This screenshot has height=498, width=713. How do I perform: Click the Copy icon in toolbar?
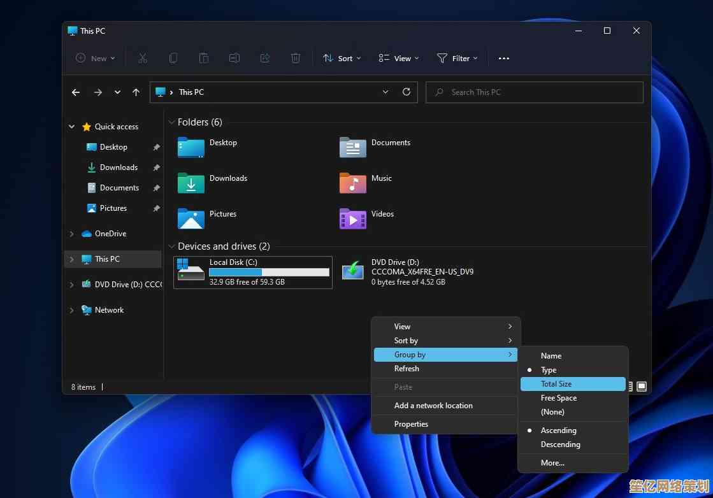pyautogui.click(x=173, y=58)
